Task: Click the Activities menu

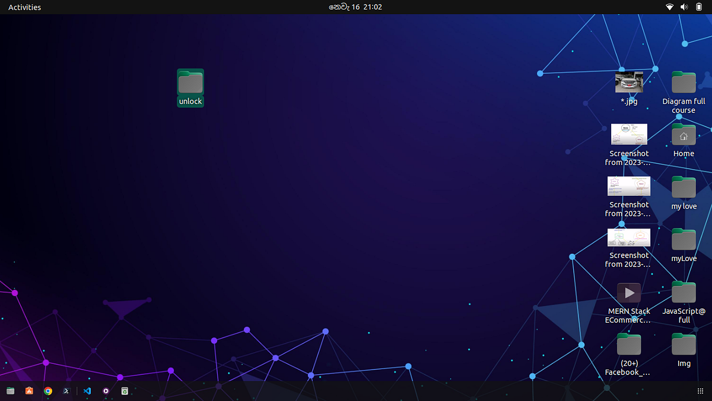Action: [x=24, y=7]
